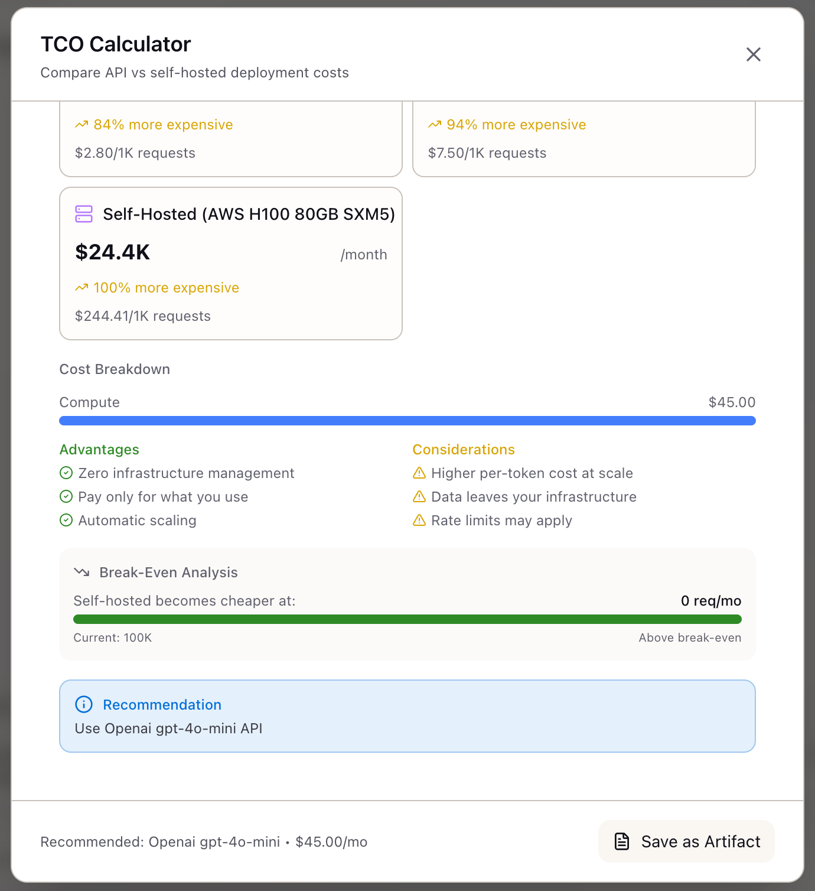Click the blue Compute cost breakdown bar
The image size is (815, 891).
(407, 420)
